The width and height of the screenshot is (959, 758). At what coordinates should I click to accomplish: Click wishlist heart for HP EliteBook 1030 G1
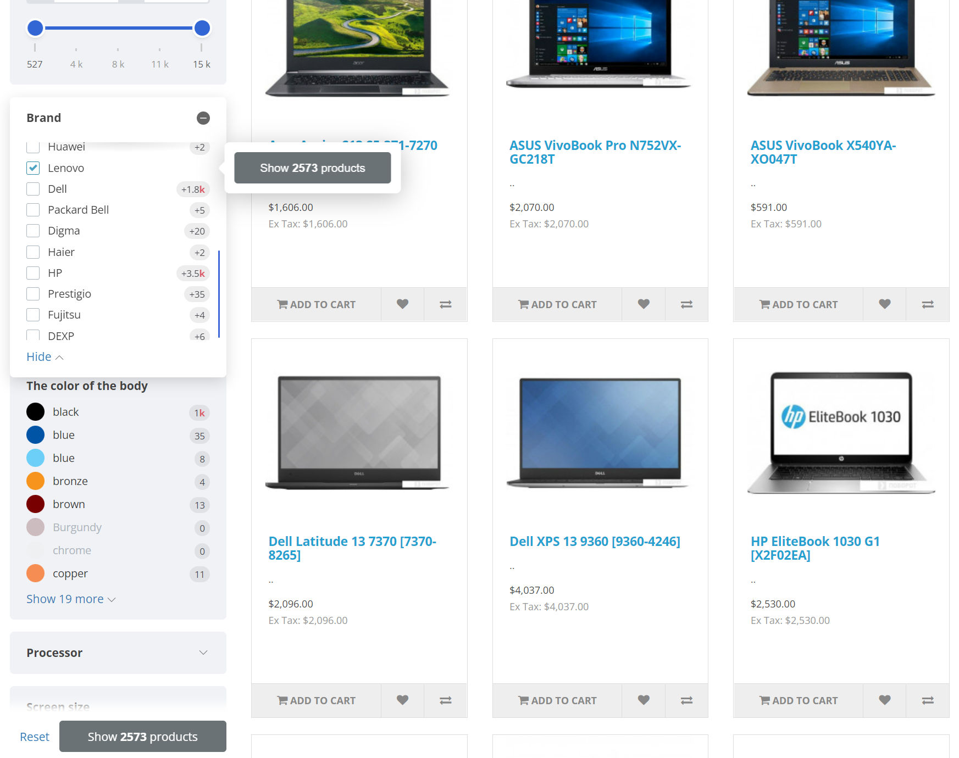pyautogui.click(x=884, y=700)
